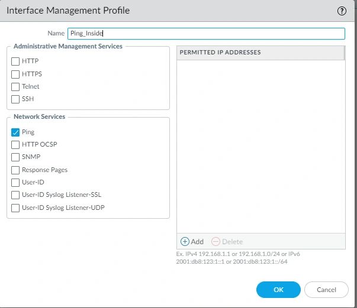Enable the HTTP OCSP checkbox

pyautogui.click(x=16, y=145)
